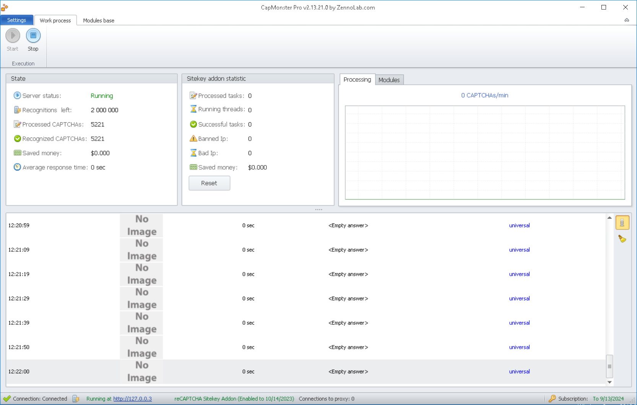This screenshot has height=405, width=637.
Task: Click the Subscription key icon
Action: 552,399
